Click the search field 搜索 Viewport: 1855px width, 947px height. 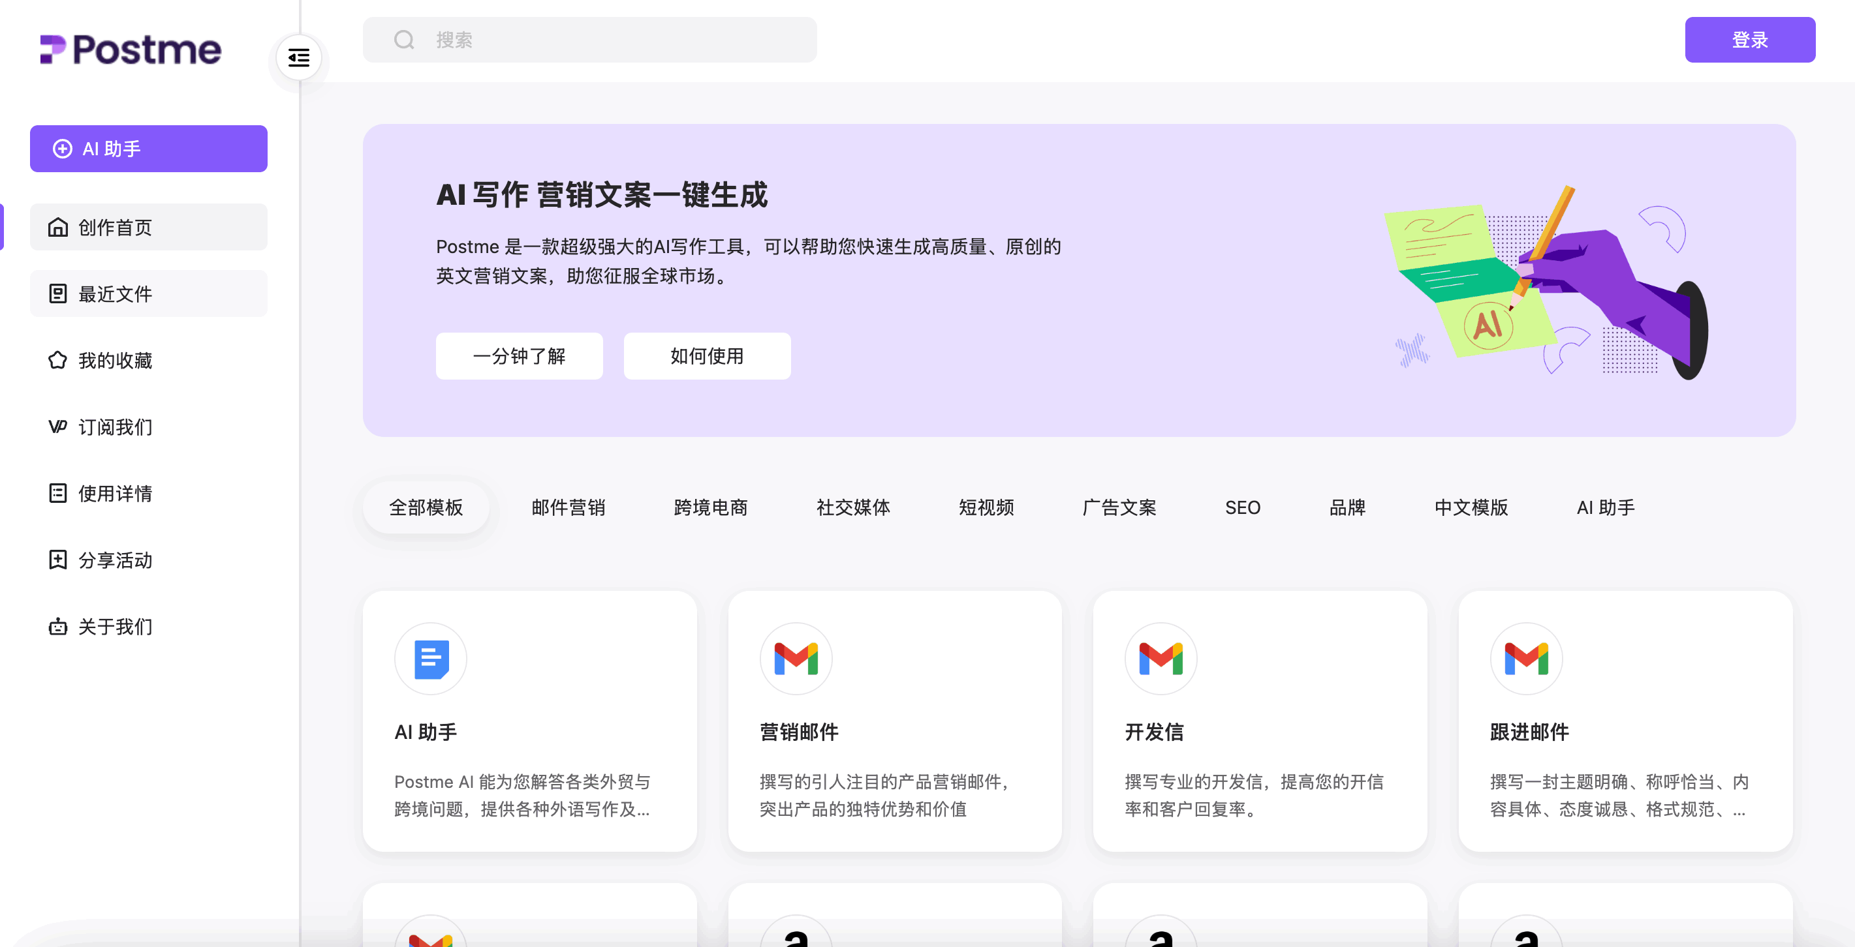590,40
